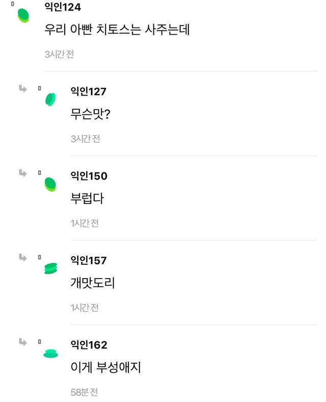
Task: Select the stacked green avatar of 익인157
Action: [50, 268]
